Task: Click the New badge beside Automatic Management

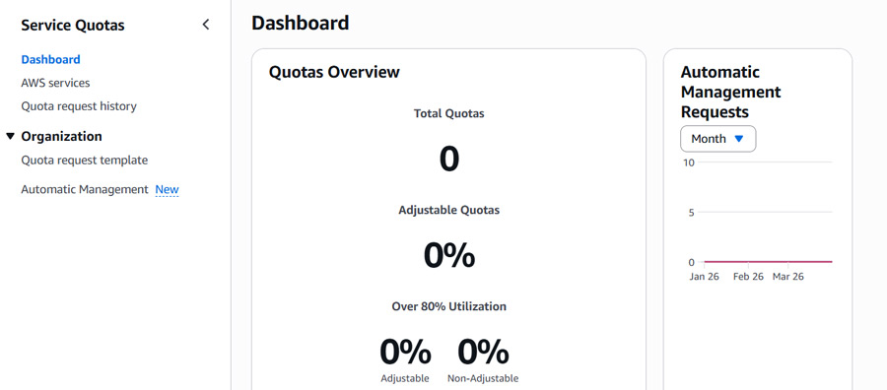Action: pyautogui.click(x=167, y=189)
